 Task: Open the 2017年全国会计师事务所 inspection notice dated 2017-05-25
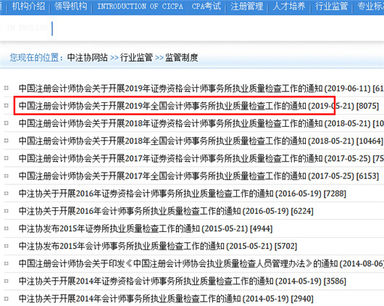pyautogui.click(x=199, y=175)
